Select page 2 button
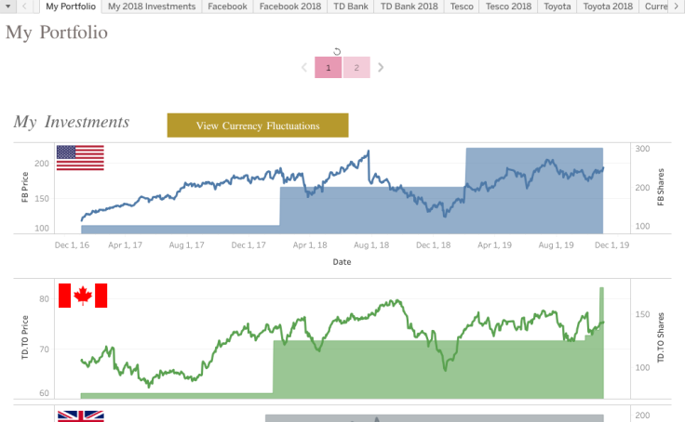This screenshot has width=685, height=422. point(356,67)
